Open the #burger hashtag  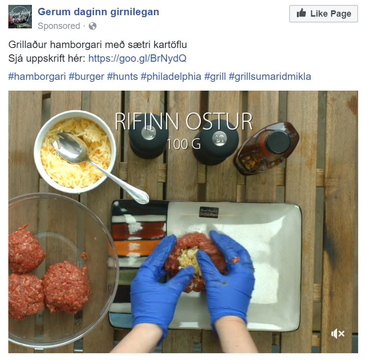point(86,76)
